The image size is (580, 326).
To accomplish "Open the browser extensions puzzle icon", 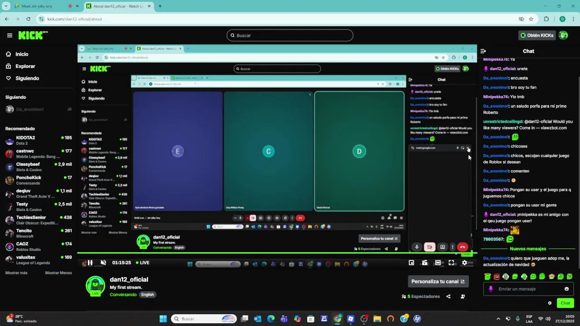I will click(x=546, y=19).
